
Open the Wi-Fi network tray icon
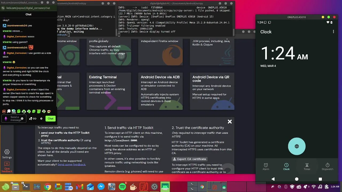314,187
